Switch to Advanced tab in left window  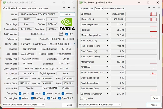(32, 8)
